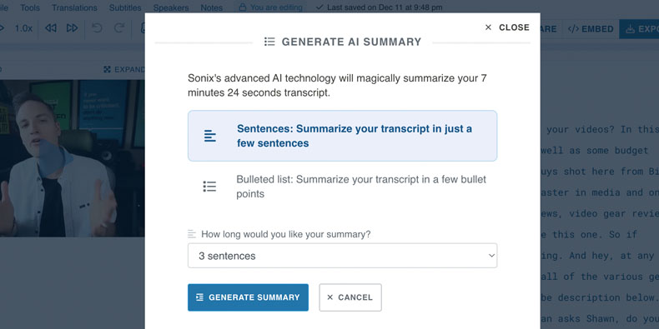659x329 pixels.
Task: Open the summary length dropdown
Action: [343, 256]
